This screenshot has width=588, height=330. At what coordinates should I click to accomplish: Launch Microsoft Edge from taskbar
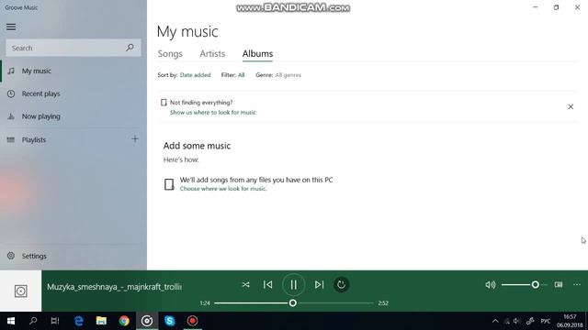79,321
